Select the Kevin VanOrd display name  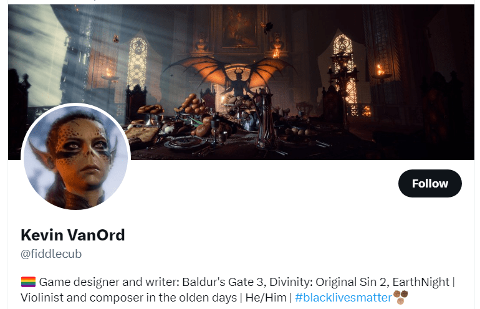point(73,235)
